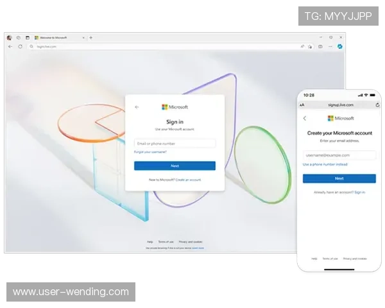Tap the back chevron on phone screen
The height and width of the screenshot is (308, 385).
pyautogui.click(x=305, y=118)
